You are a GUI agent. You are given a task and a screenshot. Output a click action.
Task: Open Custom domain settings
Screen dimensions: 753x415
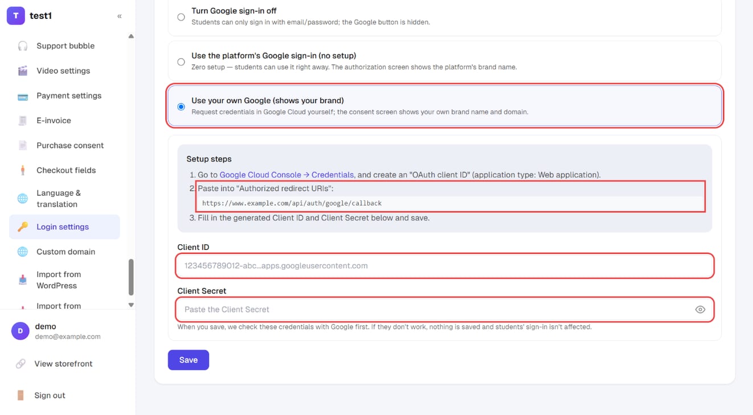pyautogui.click(x=64, y=252)
